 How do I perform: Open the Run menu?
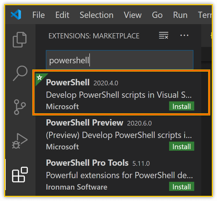tap(180, 15)
